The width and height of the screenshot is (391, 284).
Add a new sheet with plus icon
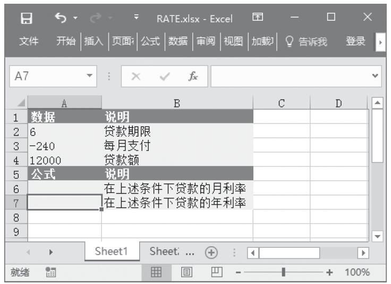click(211, 252)
